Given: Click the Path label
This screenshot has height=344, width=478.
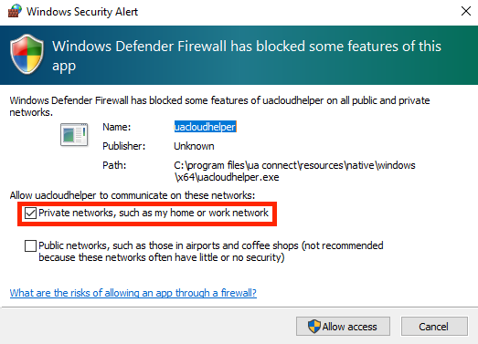Looking at the screenshot, I should [x=114, y=165].
